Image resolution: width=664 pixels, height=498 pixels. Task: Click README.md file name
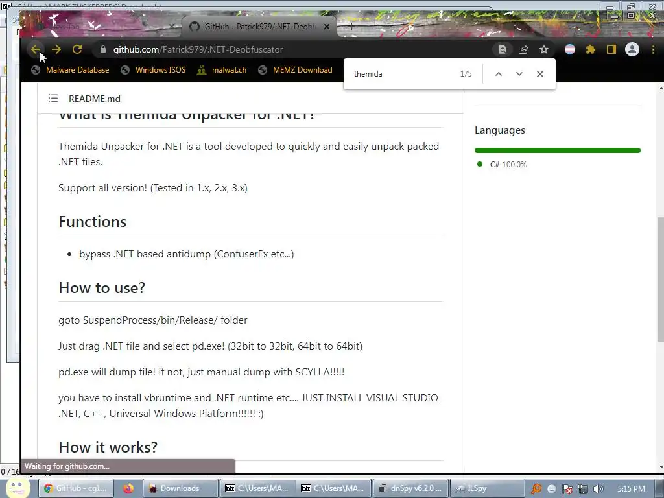(95, 99)
